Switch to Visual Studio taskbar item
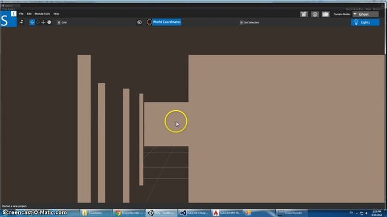 click(x=194, y=213)
